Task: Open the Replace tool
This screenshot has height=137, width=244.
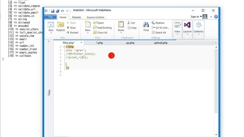Action: click(x=158, y=23)
